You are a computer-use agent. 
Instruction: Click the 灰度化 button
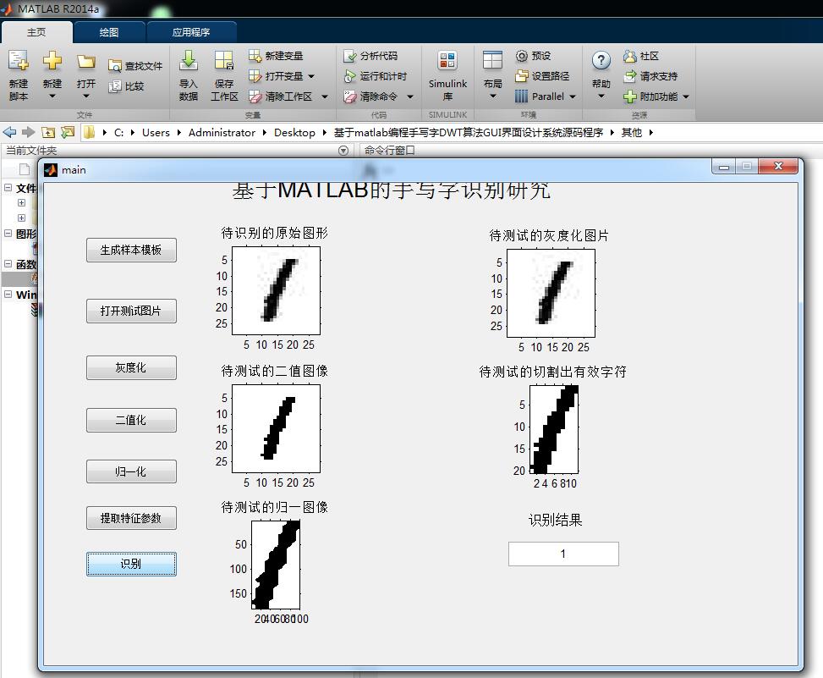[x=131, y=367]
